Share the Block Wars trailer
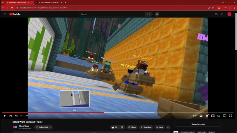This screenshot has width=237, height=133. pyautogui.click(x=132, y=127)
